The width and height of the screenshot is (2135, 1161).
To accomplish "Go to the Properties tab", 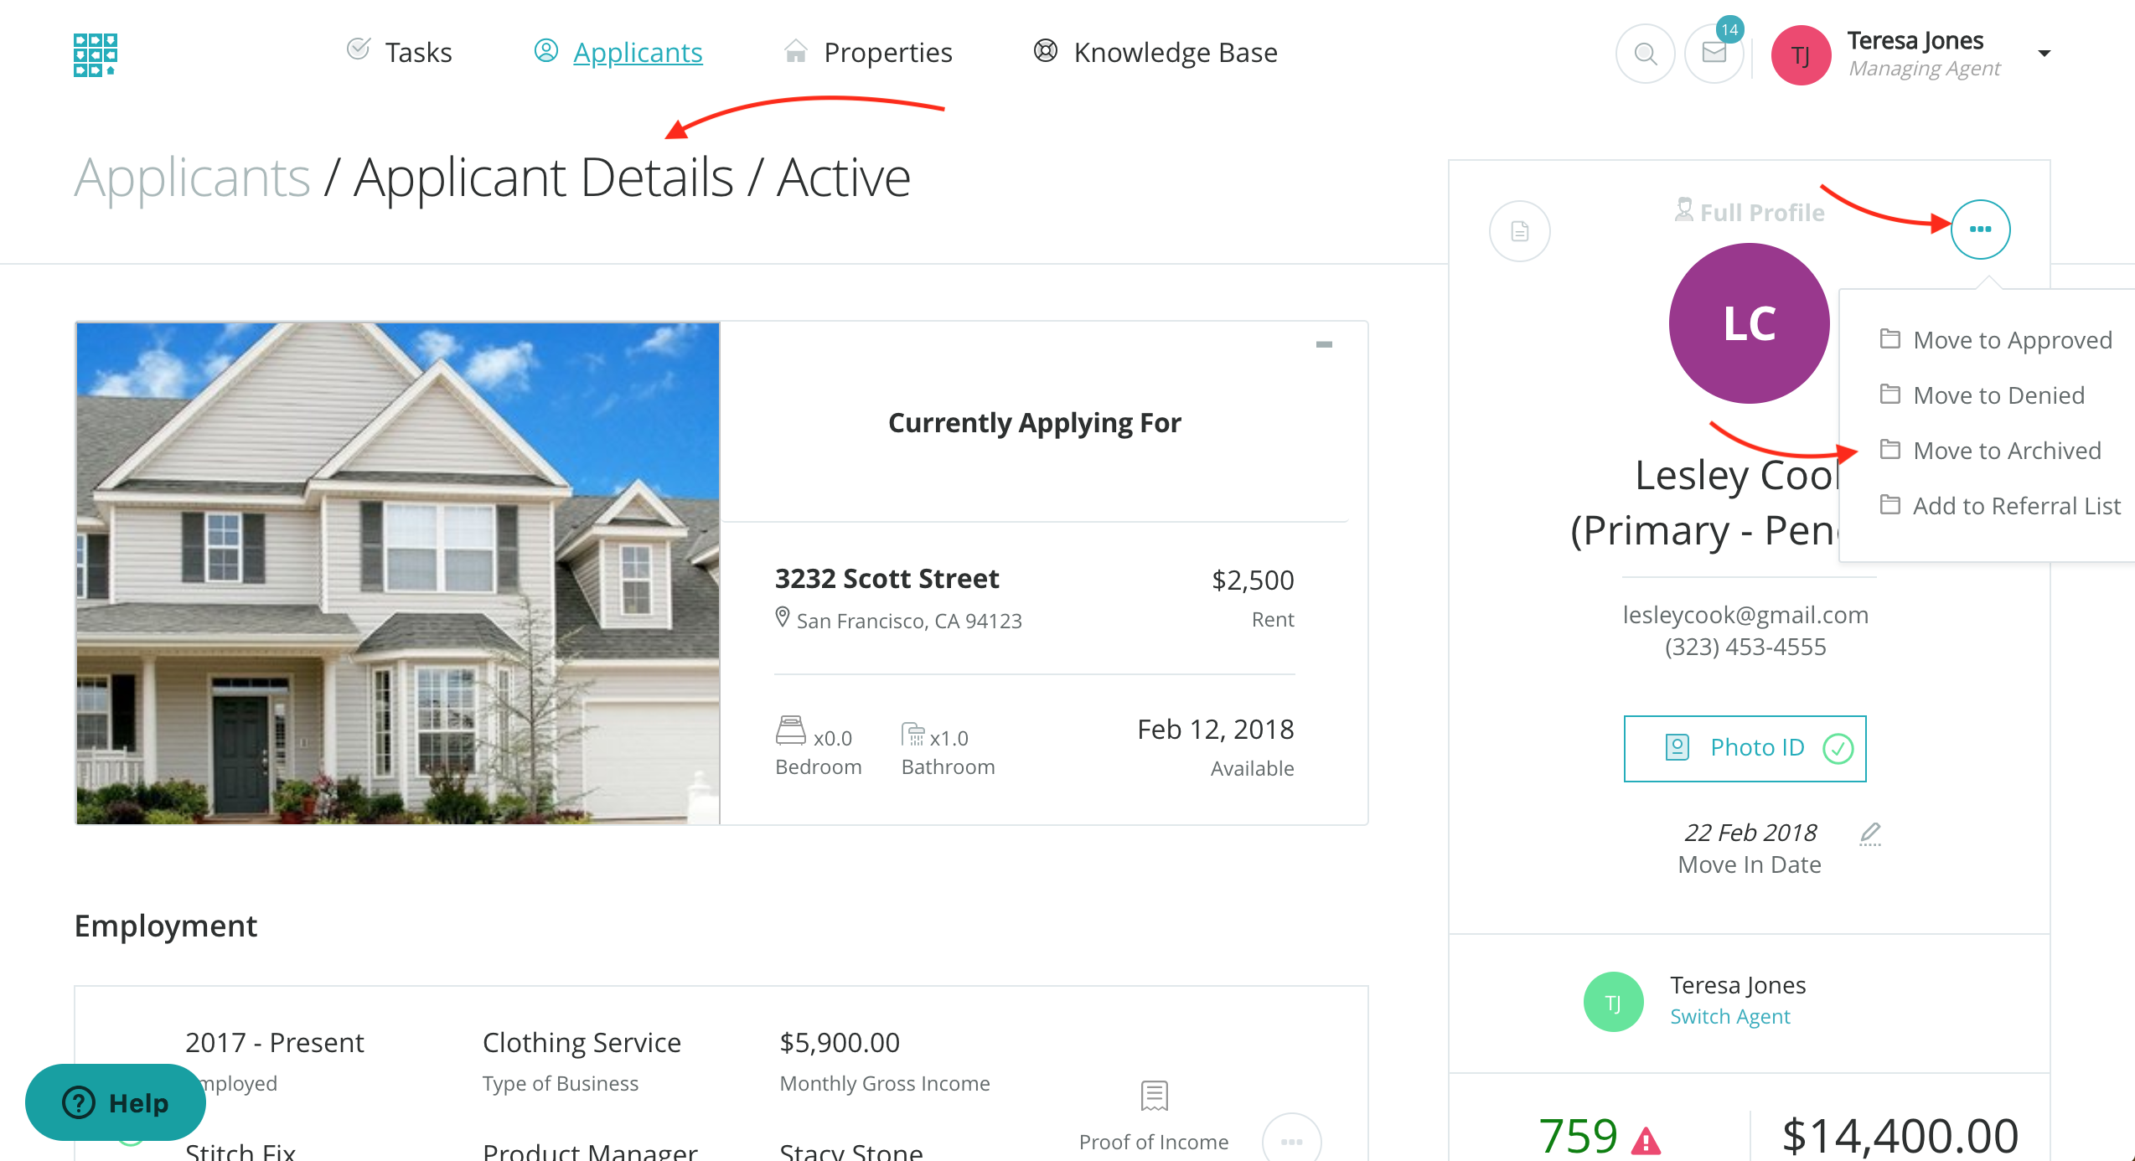I will tap(869, 52).
